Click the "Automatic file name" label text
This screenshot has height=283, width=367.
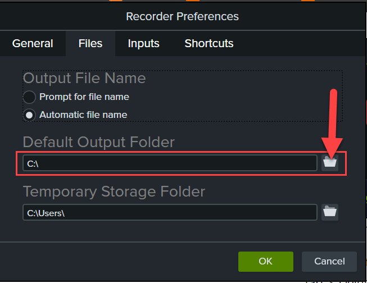point(83,115)
